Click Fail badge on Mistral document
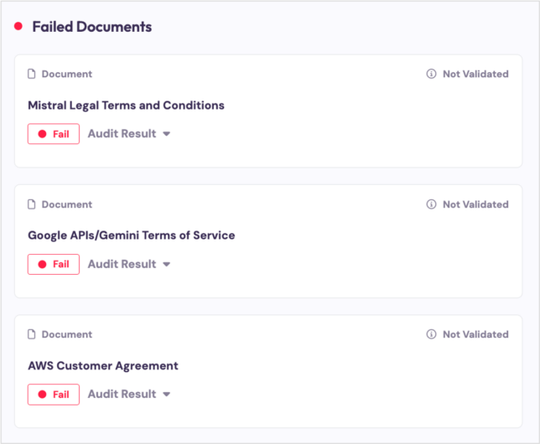This screenshot has width=540, height=444. tap(54, 134)
